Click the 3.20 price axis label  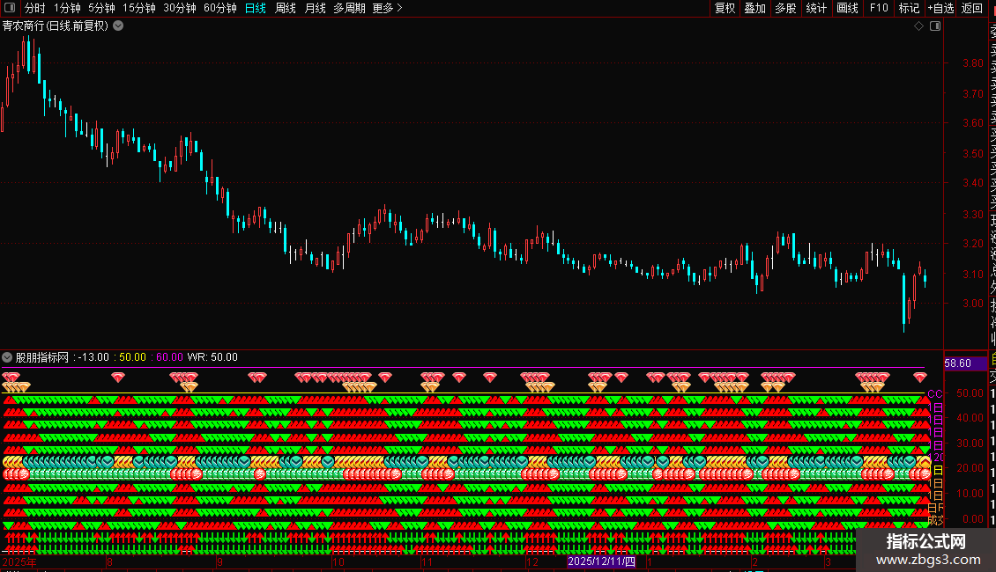pos(972,244)
